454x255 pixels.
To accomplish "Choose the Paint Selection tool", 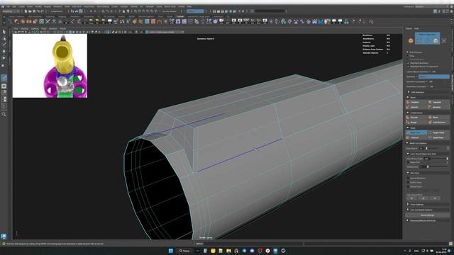I will 4,45.
